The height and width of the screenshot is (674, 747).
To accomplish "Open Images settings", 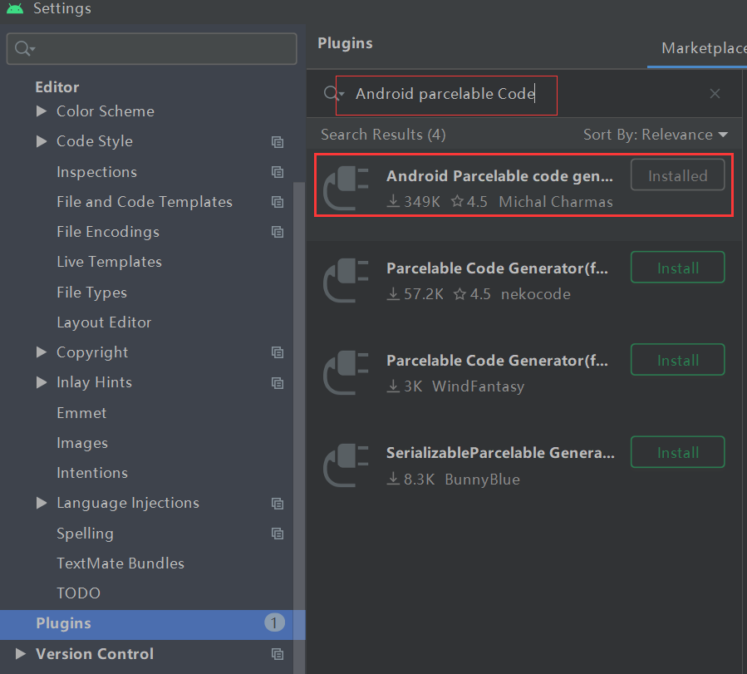I will click(82, 443).
